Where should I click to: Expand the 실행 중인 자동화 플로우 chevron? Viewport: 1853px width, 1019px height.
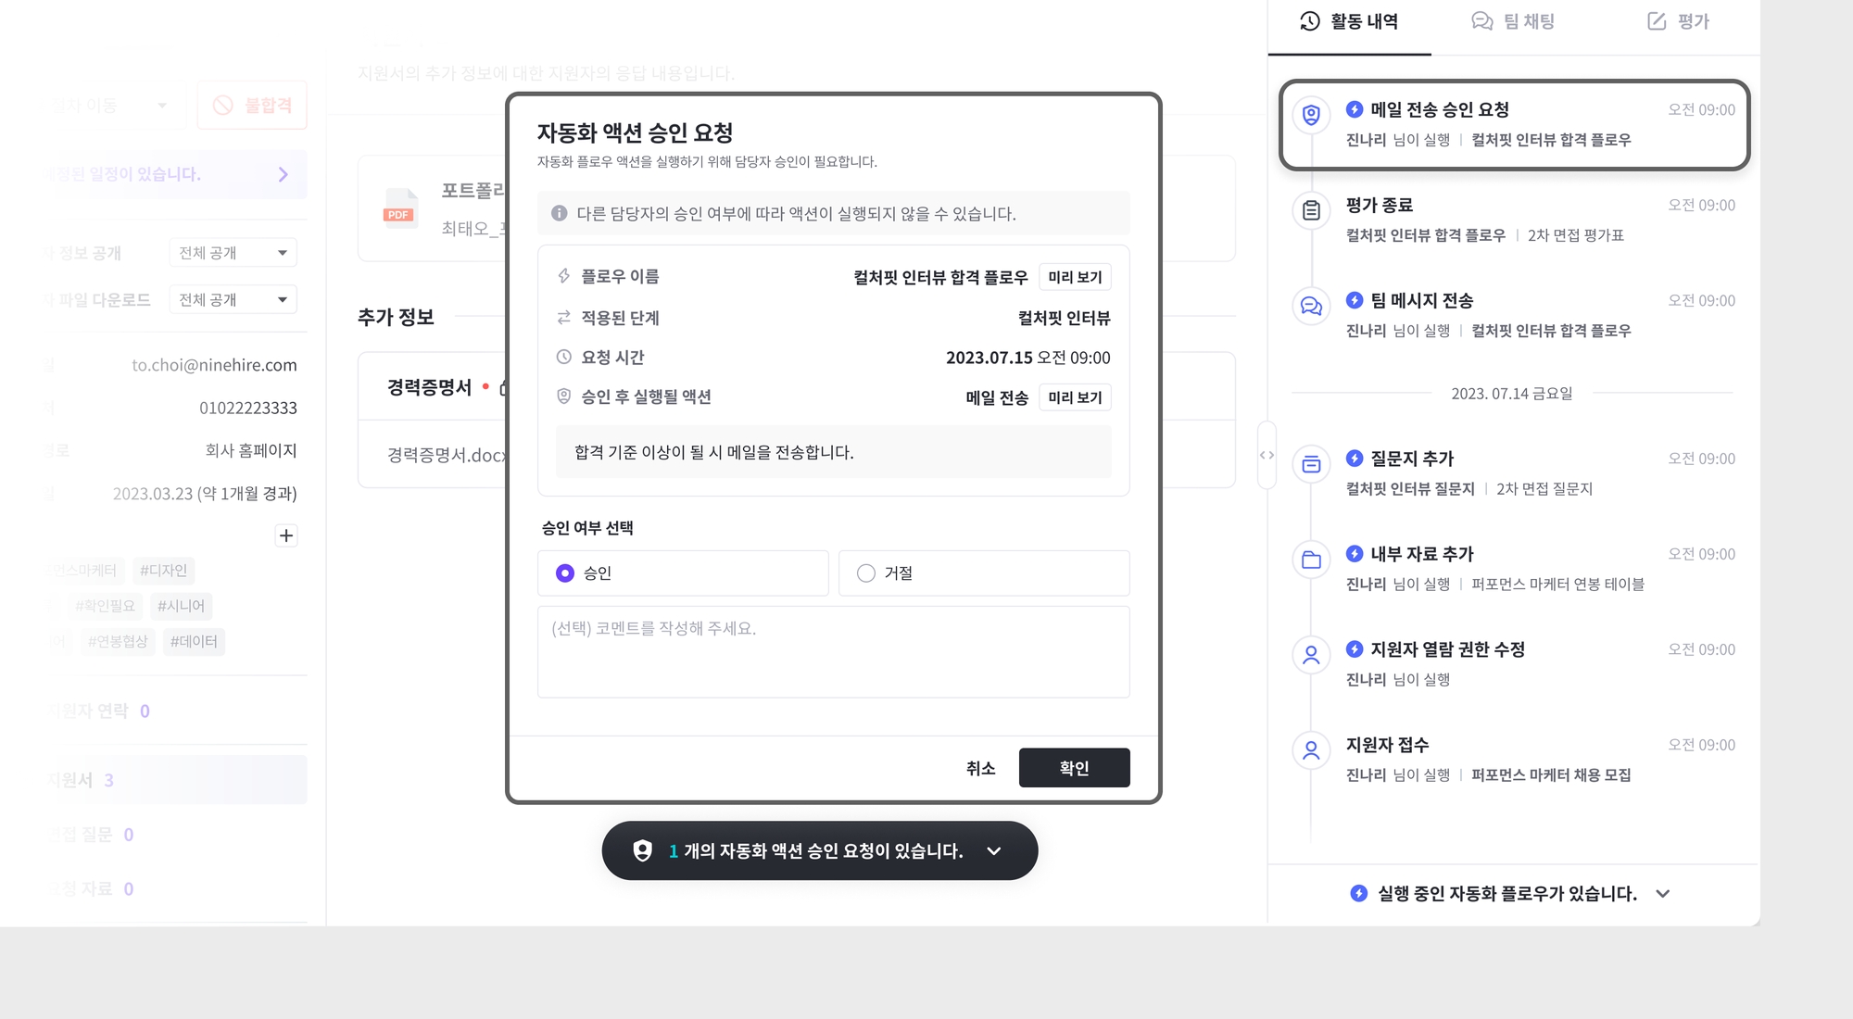(x=1663, y=894)
